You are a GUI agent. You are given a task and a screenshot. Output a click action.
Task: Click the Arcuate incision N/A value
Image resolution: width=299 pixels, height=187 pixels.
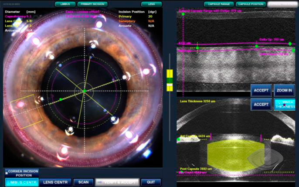(151, 26)
